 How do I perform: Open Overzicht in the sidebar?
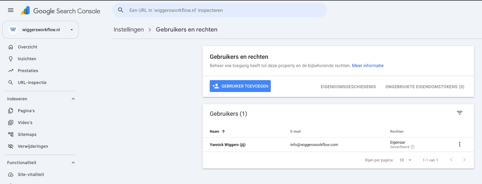tap(28, 47)
